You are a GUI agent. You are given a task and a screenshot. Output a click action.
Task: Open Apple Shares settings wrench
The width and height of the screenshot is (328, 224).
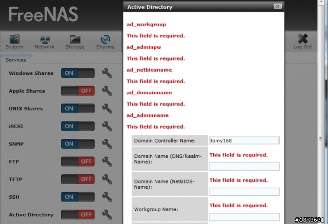coord(107,91)
